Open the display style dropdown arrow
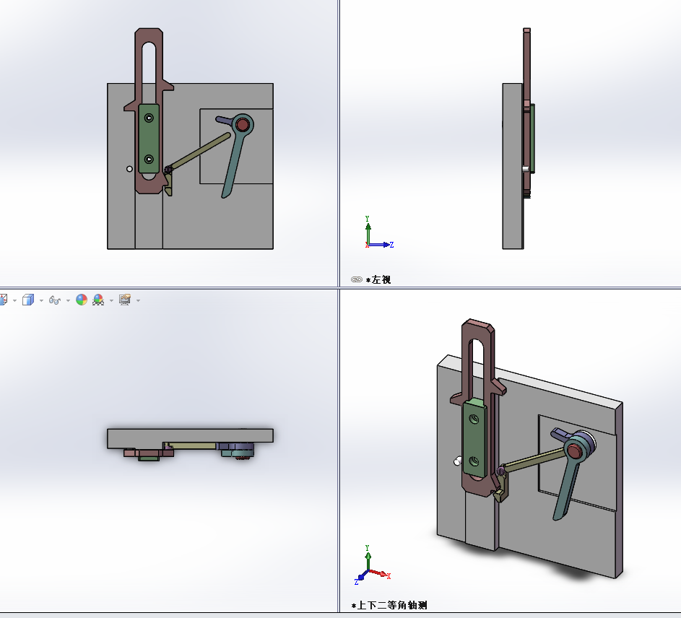 pos(41,300)
